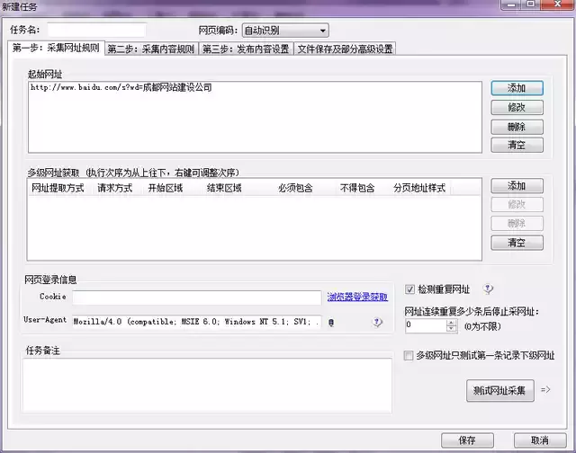This screenshot has height=453, width=576.
Task: Enable 多级网址只测试第一条记录下级网址 checkbox
Action: [409, 355]
